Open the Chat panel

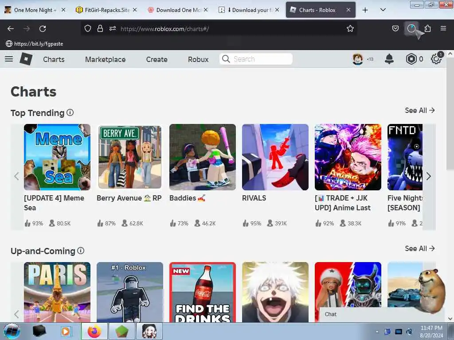(331, 314)
